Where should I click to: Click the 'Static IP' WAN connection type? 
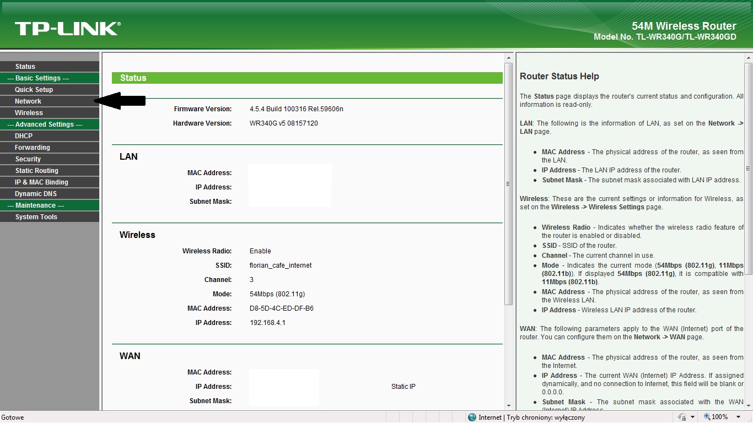(x=404, y=387)
